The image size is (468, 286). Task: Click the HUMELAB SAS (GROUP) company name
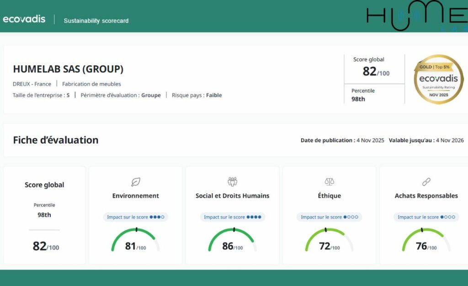[68, 69]
